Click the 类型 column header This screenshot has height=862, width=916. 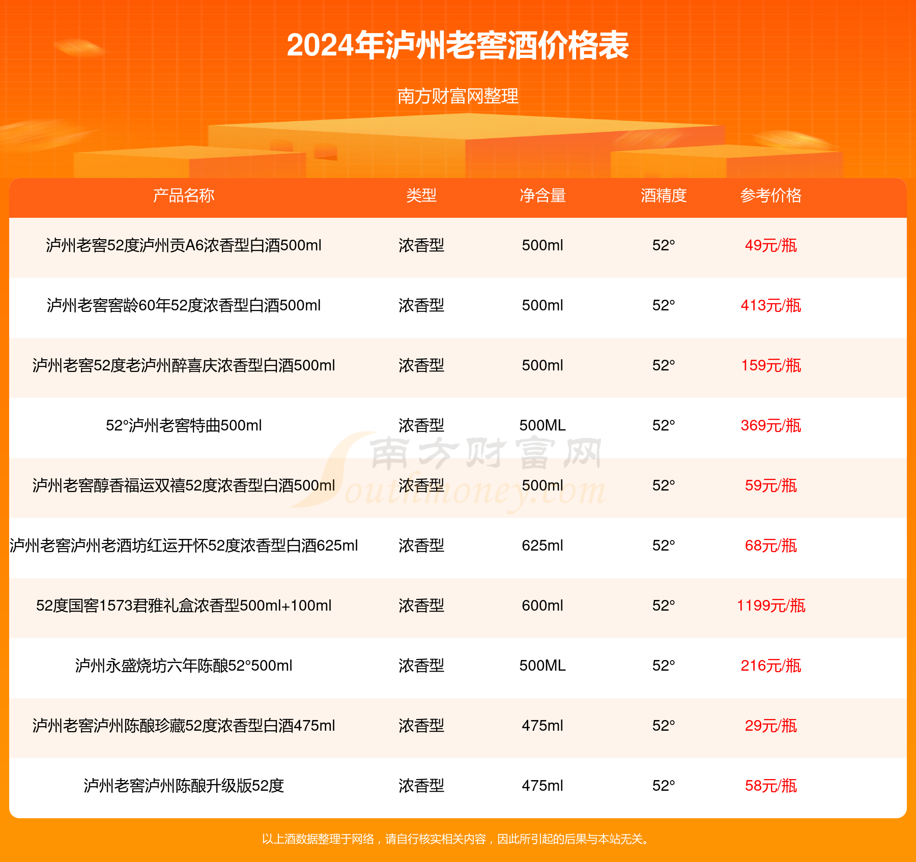click(x=421, y=195)
